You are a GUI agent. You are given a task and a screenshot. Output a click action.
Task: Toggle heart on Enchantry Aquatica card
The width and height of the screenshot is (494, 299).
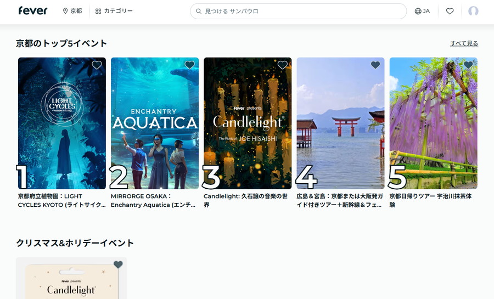click(x=189, y=65)
